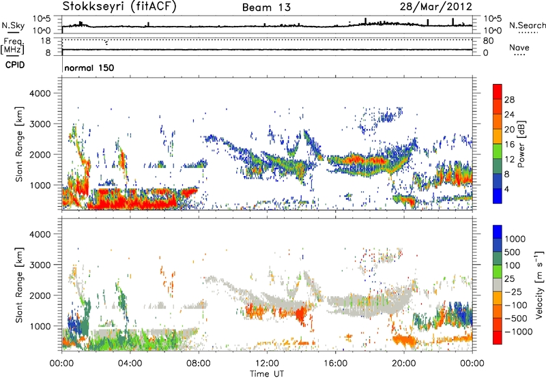Select the 'normal 150' CPID text

pyautogui.click(x=89, y=68)
